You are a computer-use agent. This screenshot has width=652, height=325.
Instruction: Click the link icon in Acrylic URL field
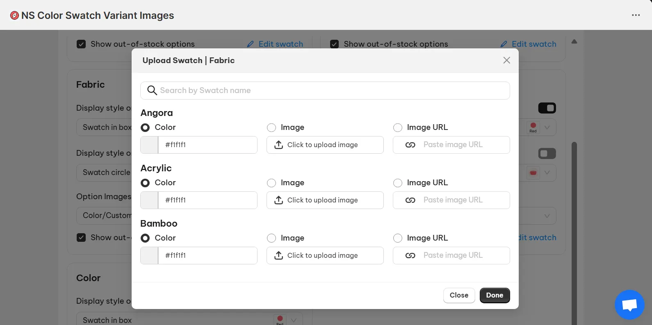[x=410, y=200]
